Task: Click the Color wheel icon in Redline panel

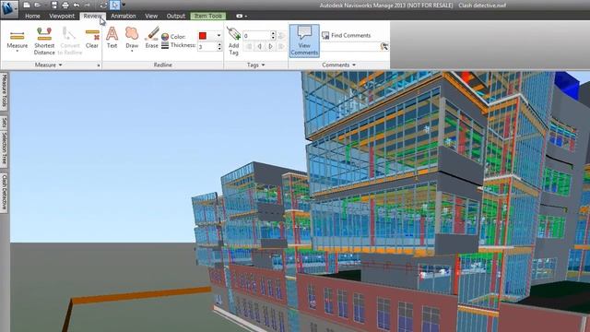Action: pos(165,37)
